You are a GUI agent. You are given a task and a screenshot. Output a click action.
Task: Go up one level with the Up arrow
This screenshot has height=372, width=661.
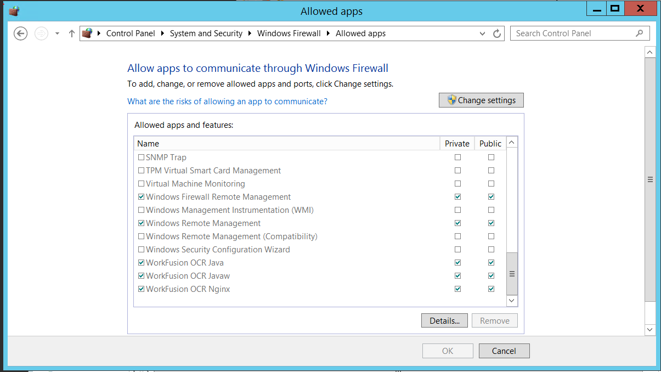pyautogui.click(x=71, y=33)
